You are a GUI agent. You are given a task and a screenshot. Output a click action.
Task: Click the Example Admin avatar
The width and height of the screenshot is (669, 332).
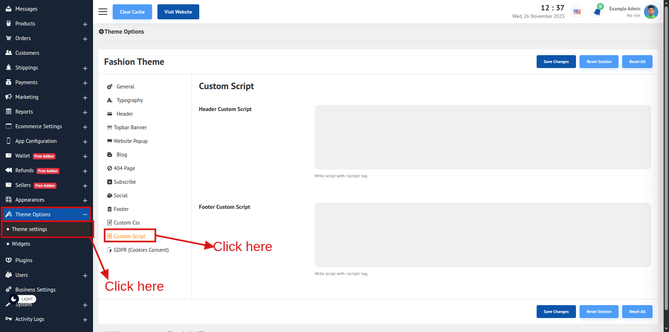coord(651,12)
